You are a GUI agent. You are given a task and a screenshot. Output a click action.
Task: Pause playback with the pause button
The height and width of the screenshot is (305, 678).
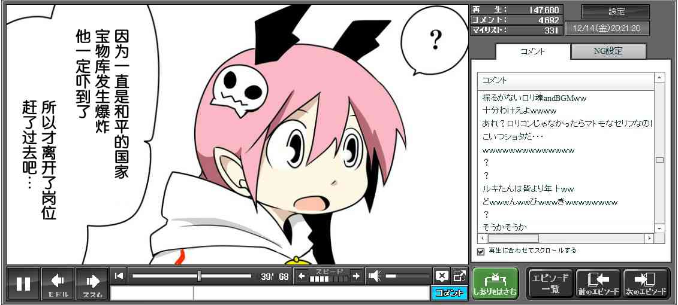pyautogui.click(x=23, y=283)
